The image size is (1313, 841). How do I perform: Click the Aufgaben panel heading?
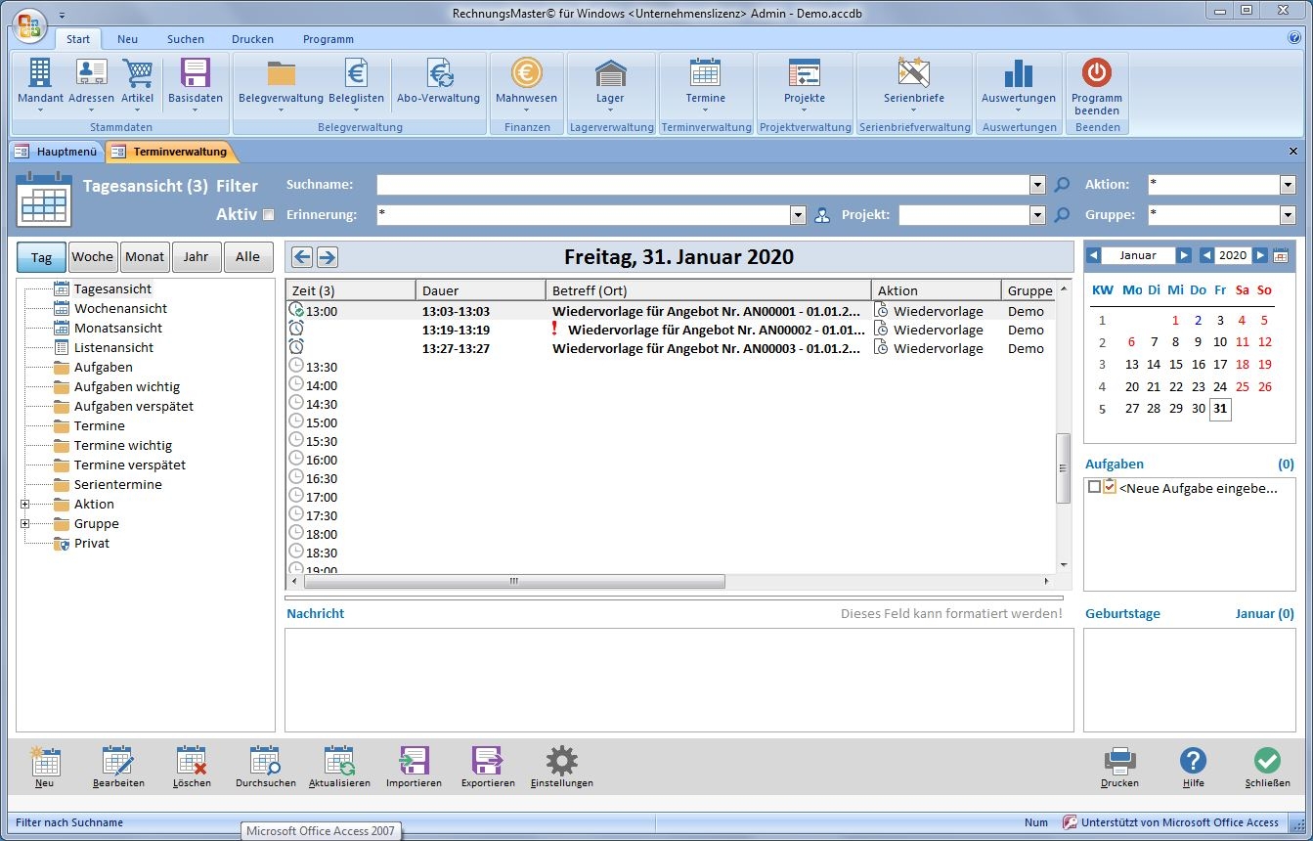(1115, 465)
